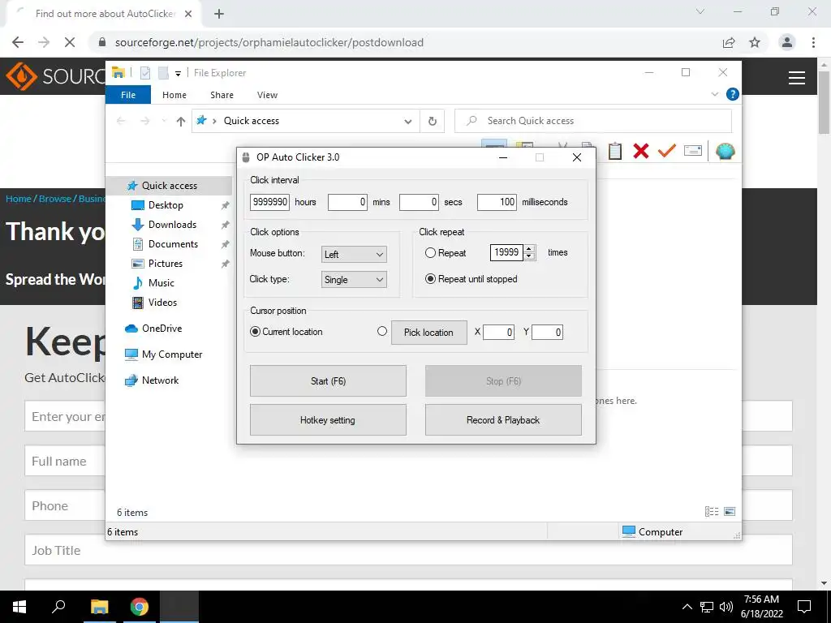The height and width of the screenshot is (623, 831).
Task: Open the volume icon in system tray
Action: tap(726, 607)
